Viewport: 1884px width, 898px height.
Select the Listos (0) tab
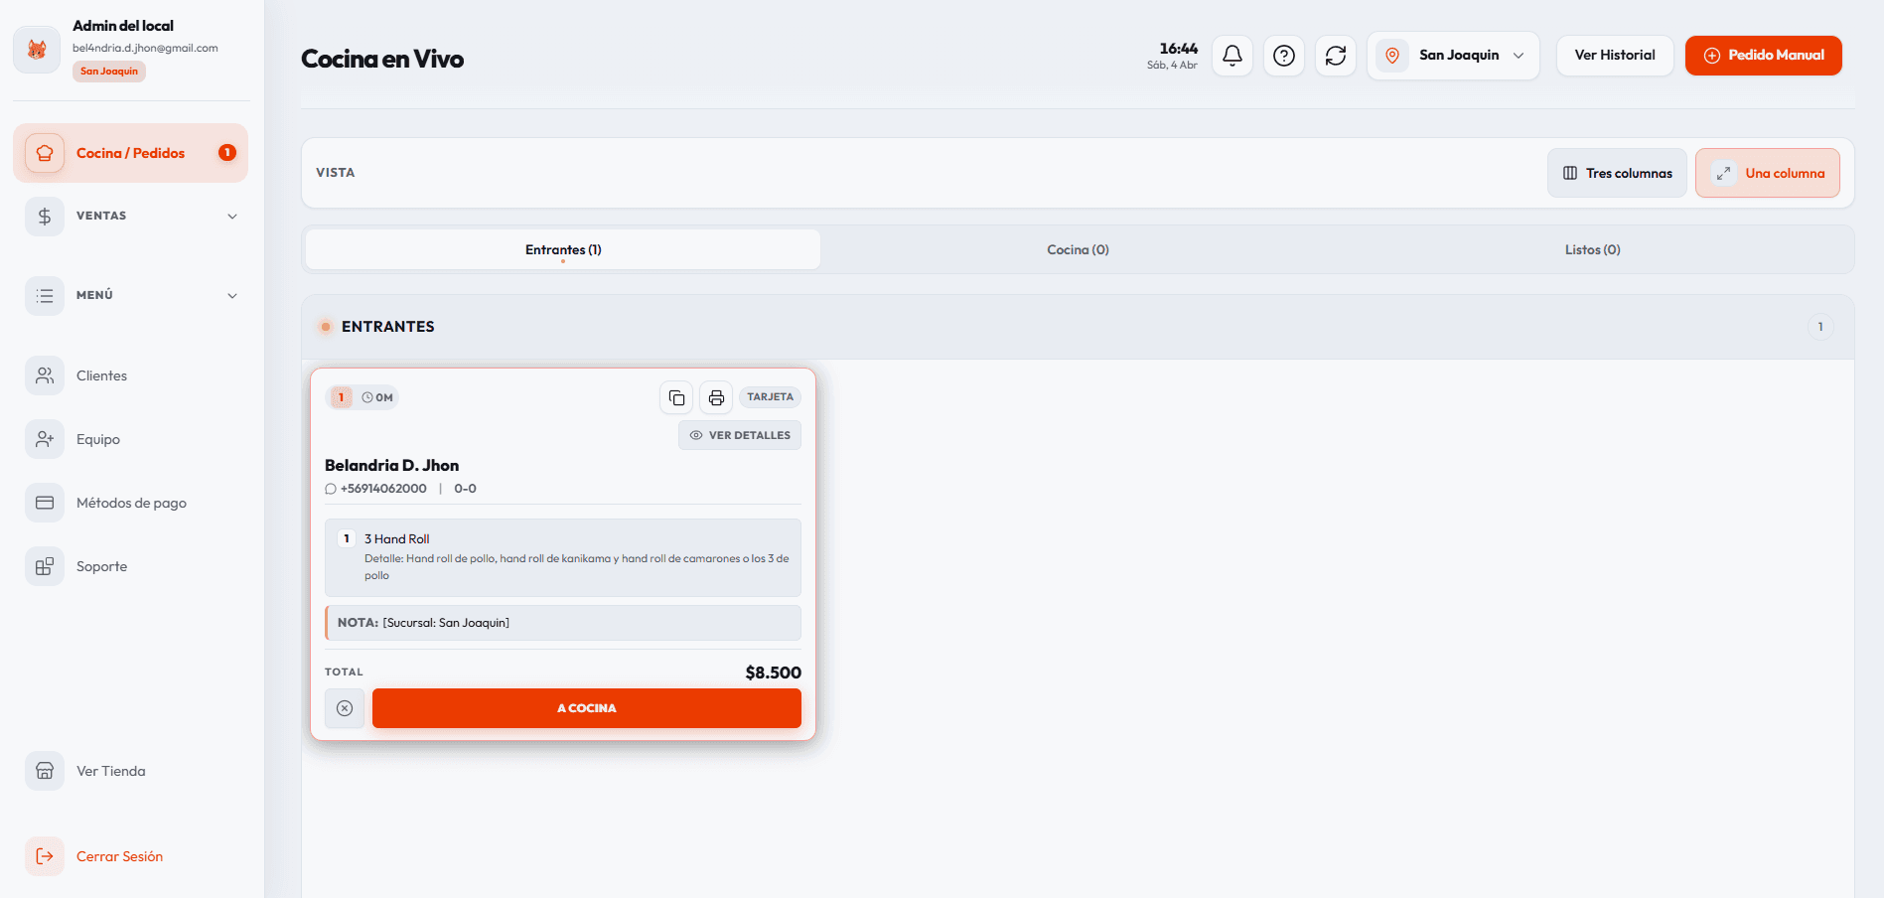point(1592,249)
